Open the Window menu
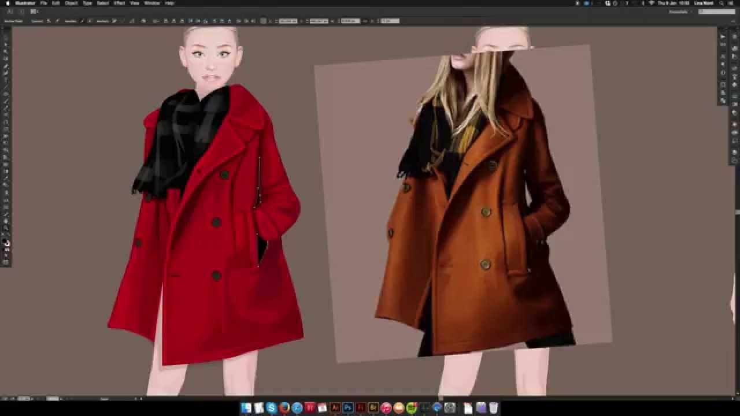The height and width of the screenshot is (416, 740). 152,3
